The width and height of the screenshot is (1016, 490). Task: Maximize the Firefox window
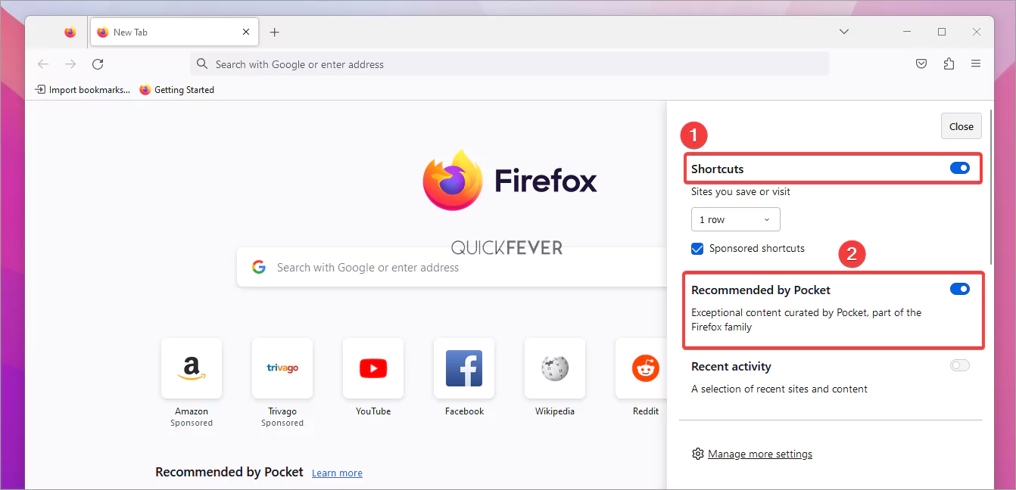942,32
